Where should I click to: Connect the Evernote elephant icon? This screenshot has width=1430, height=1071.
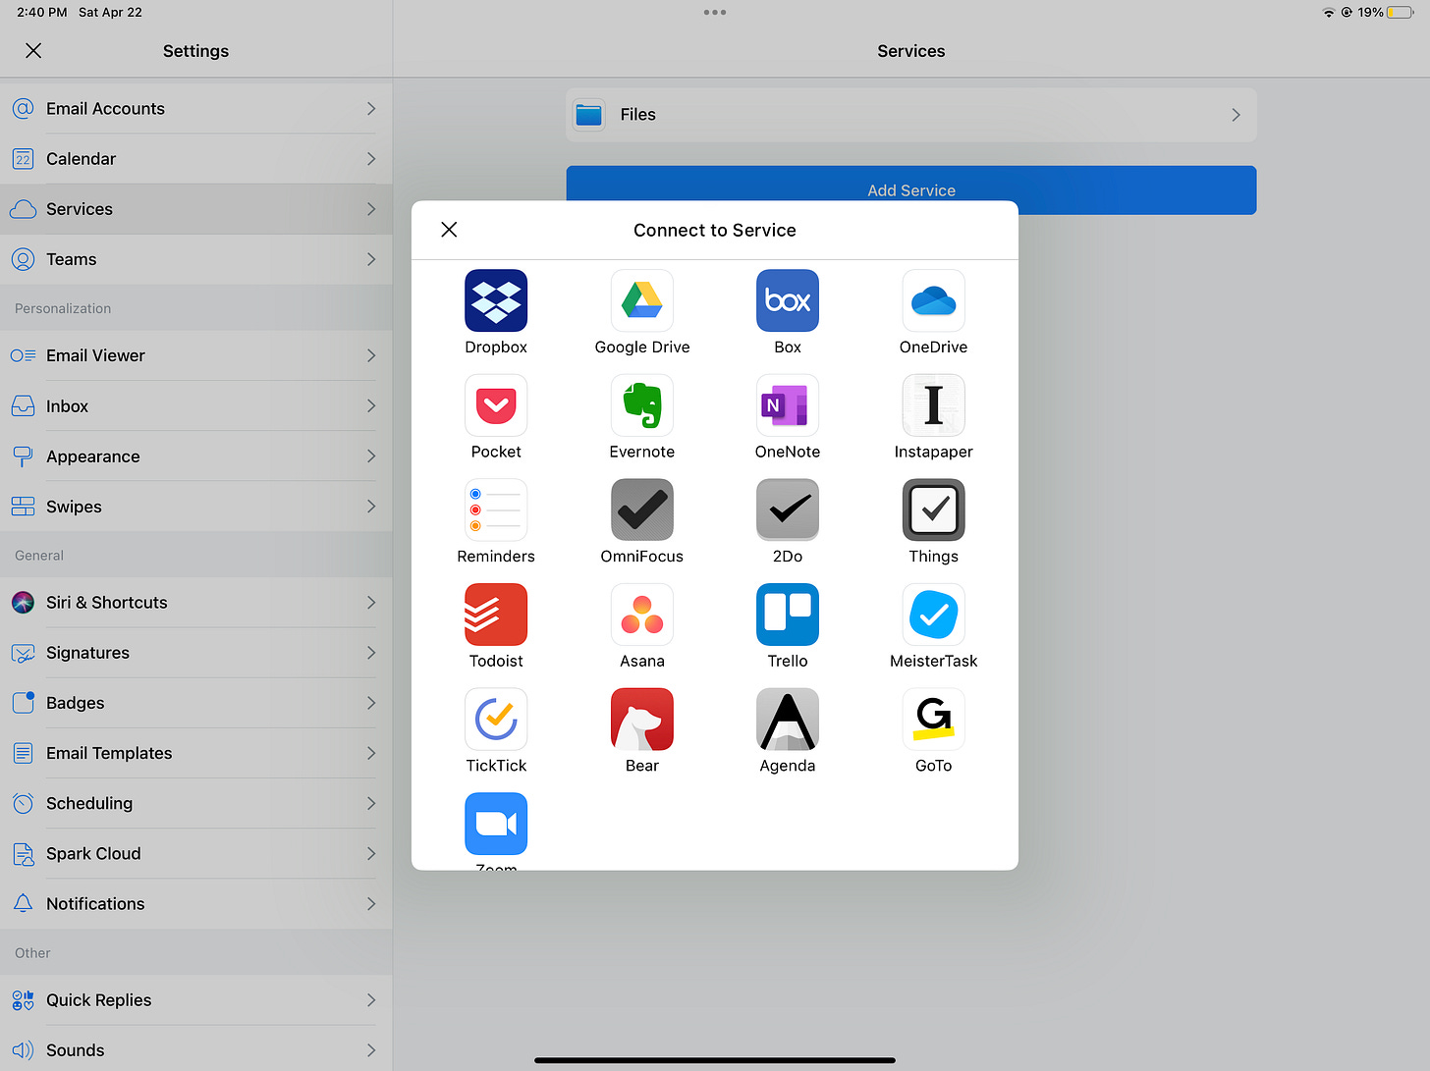[x=642, y=405]
